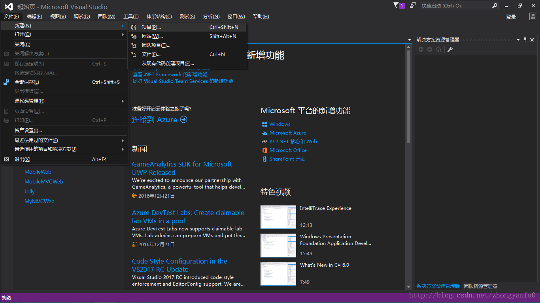Screen dimensions: 540x303
Task: Click the Microsoft Office logo icon
Action: point(264,150)
